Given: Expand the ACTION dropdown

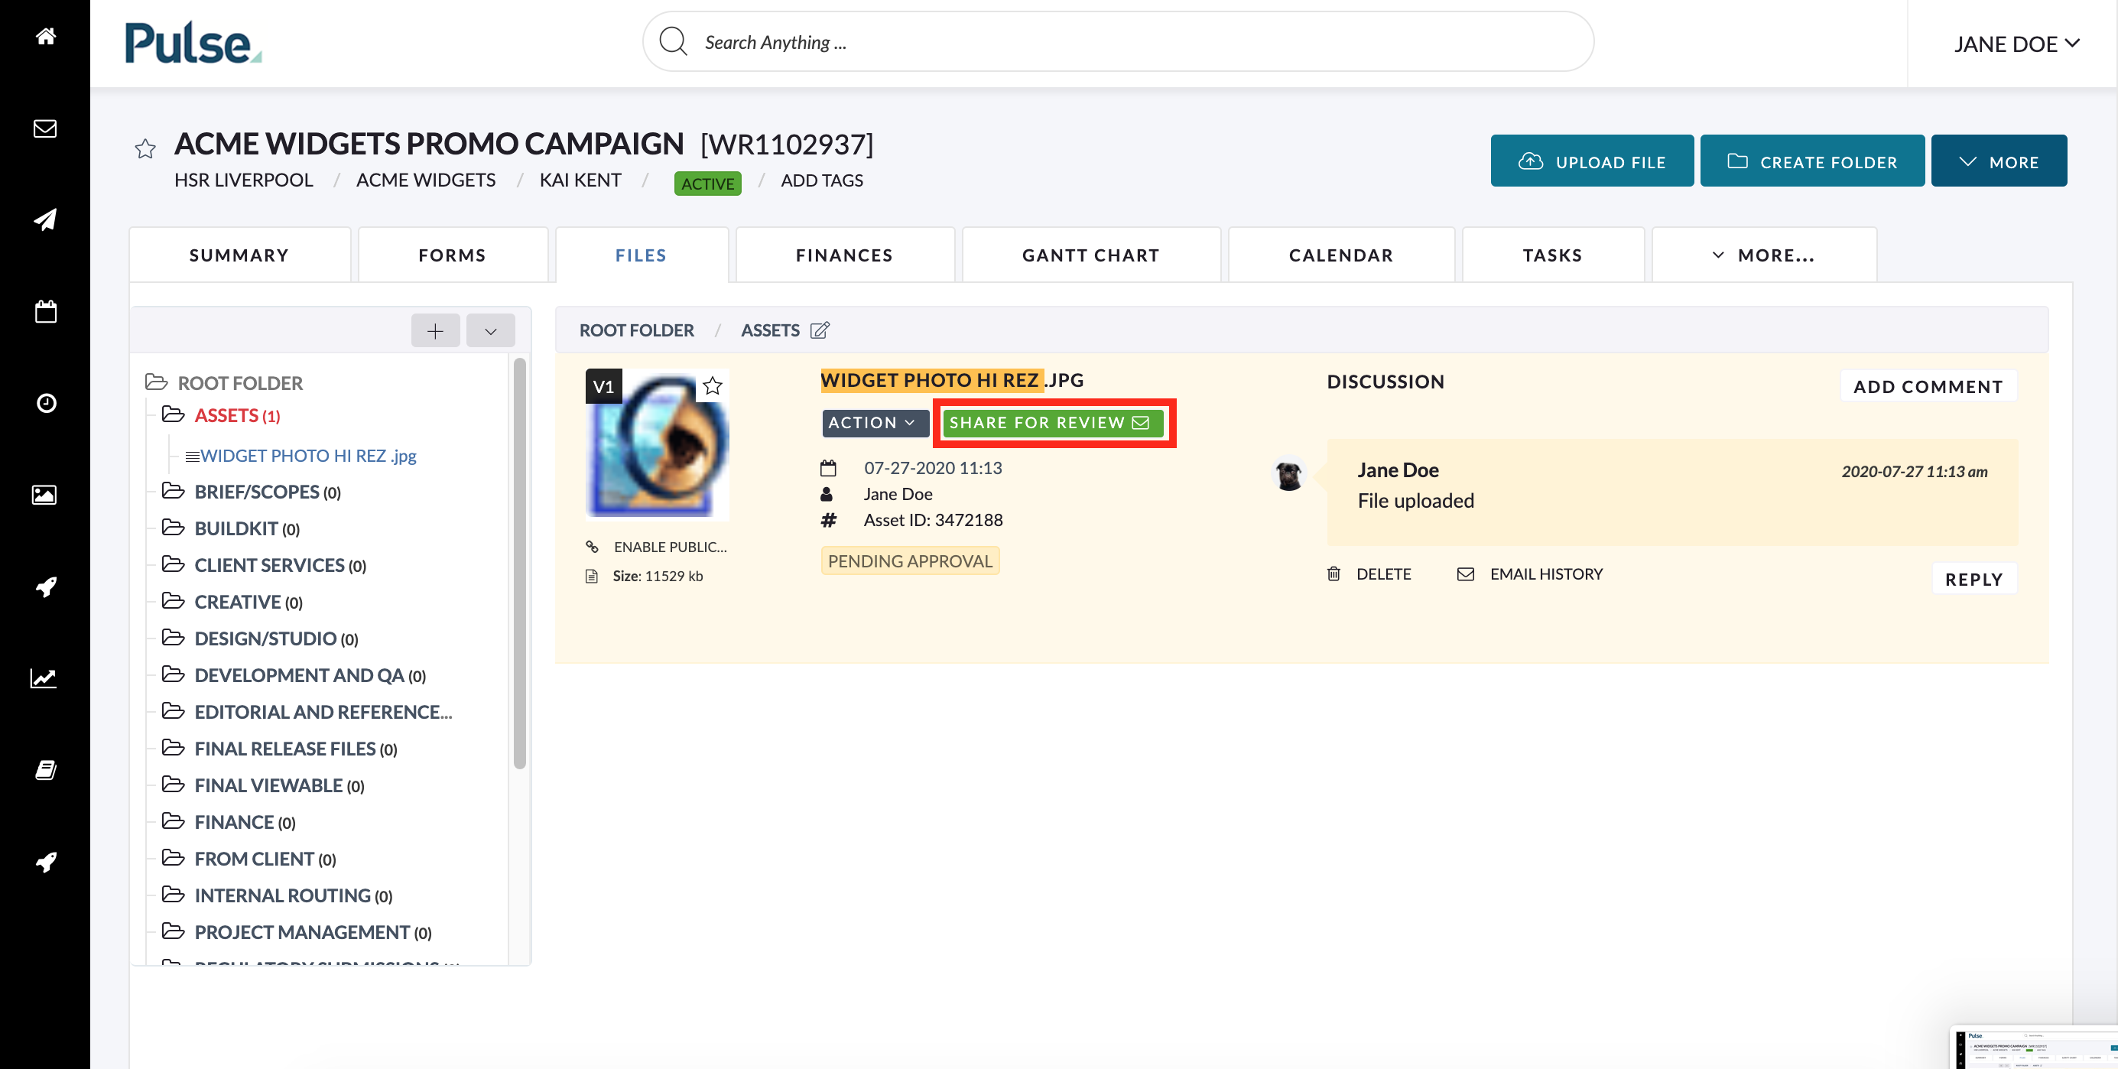Looking at the screenshot, I should (x=874, y=423).
